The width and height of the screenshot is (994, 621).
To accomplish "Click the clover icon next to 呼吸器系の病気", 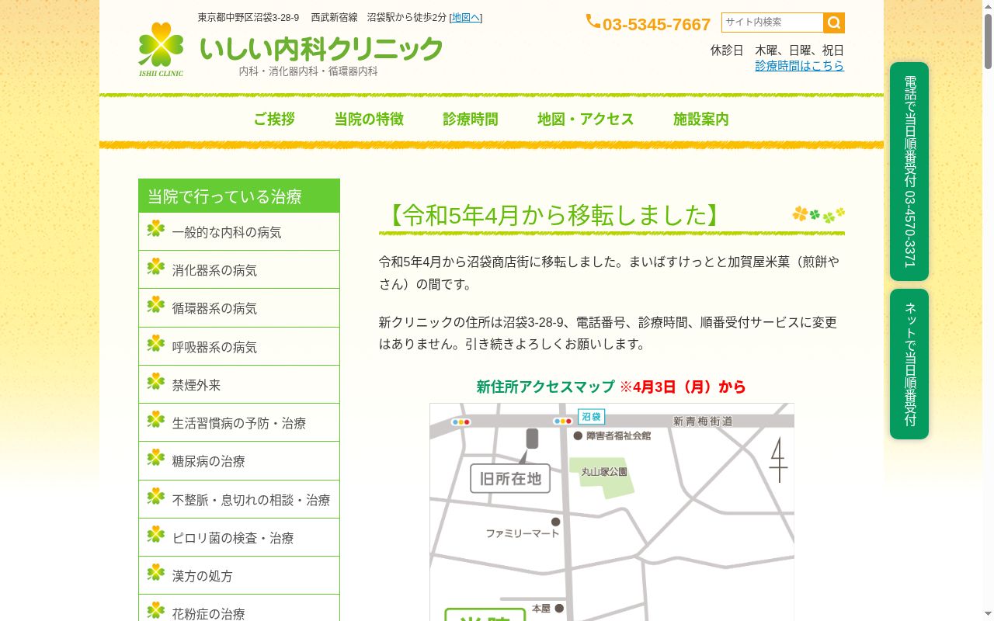I will pos(156,343).
